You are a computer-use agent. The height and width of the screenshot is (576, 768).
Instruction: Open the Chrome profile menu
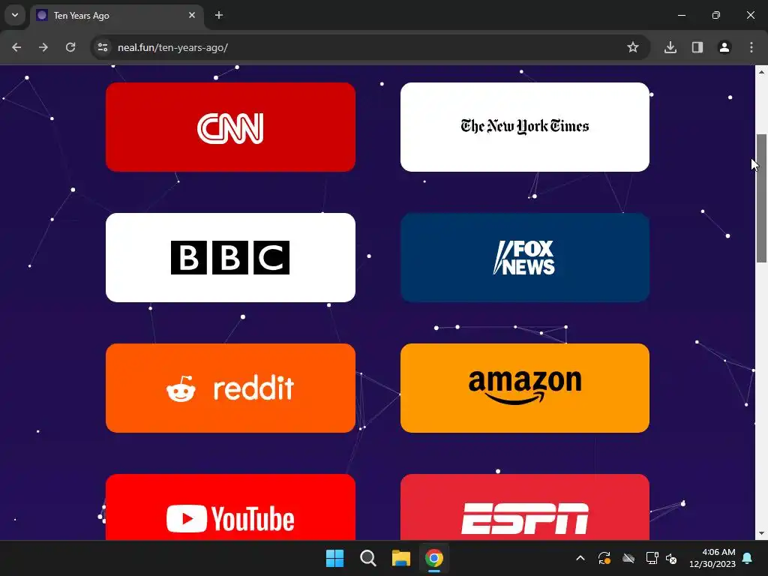click(724, 47)
